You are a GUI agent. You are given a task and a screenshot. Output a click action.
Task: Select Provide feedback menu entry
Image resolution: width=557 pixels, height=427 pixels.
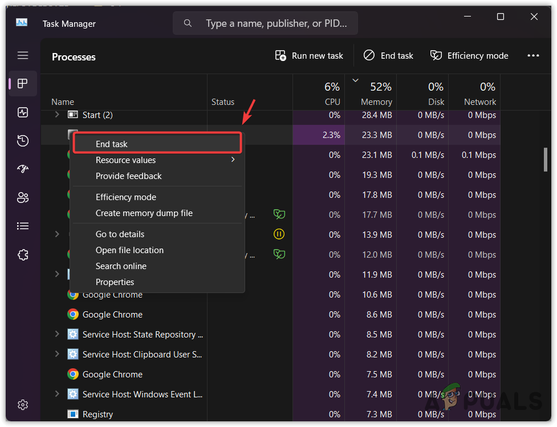click(x=157, y=176)
